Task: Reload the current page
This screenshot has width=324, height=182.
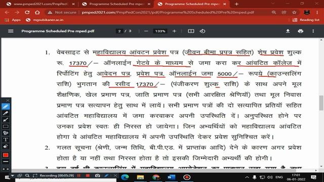Action: coord(27,12)
